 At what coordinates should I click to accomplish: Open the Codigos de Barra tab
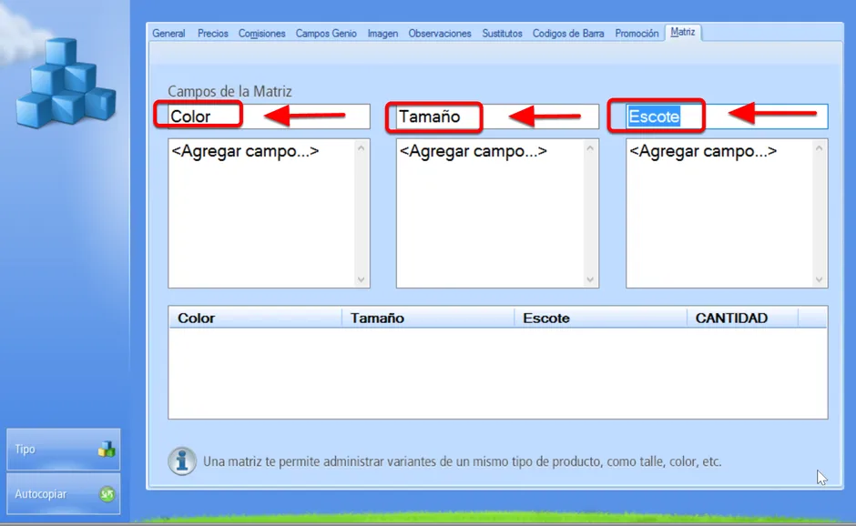[568, 34]
